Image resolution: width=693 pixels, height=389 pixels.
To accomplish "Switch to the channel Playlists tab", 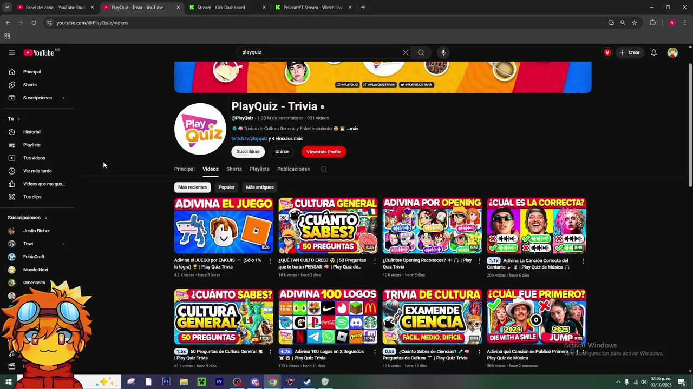I will coord(259,169).
